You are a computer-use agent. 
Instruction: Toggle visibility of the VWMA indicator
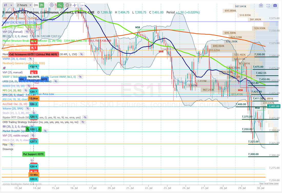tap(31, 59)
